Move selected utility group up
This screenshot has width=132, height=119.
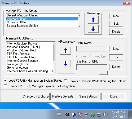tap(93, 20)
